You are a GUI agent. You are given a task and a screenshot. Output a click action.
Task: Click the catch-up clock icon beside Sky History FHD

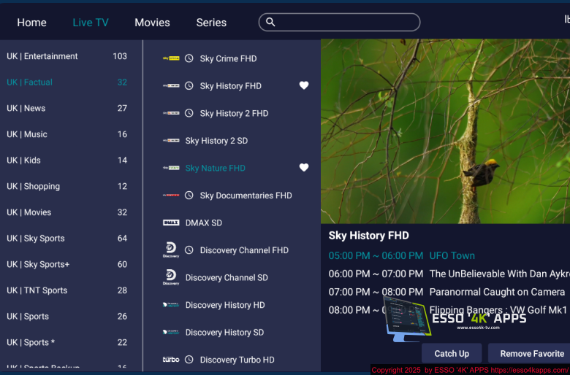pyautogui.click(x=189, y=86)
